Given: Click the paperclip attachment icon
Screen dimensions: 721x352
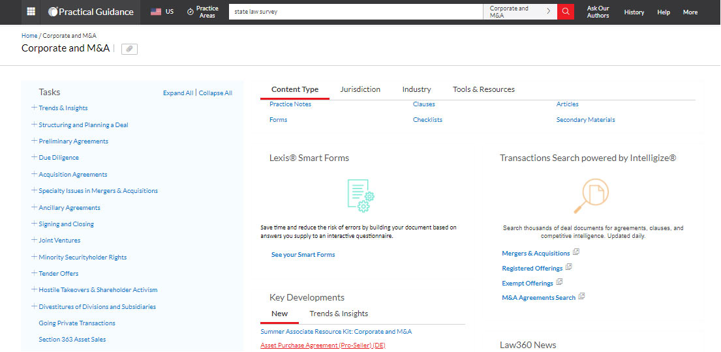Looking at the screenshot, I should coord(129,49).
